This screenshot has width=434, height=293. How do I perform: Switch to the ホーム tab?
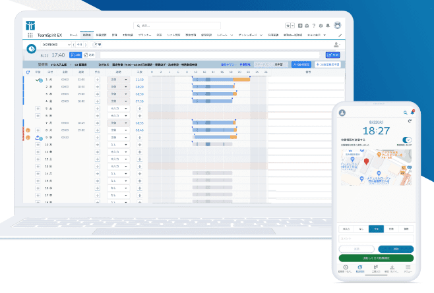point(73,34)
